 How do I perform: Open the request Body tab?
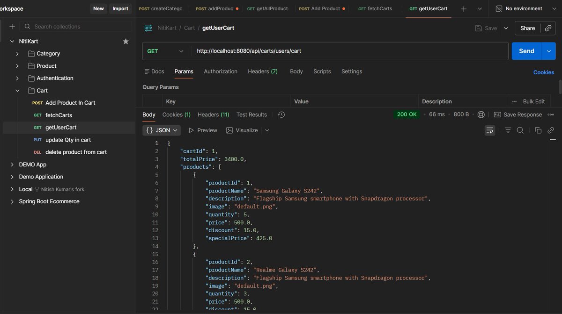(296, 71)
